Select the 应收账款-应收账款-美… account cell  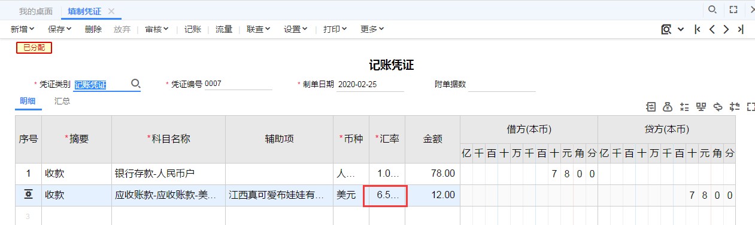168,195
